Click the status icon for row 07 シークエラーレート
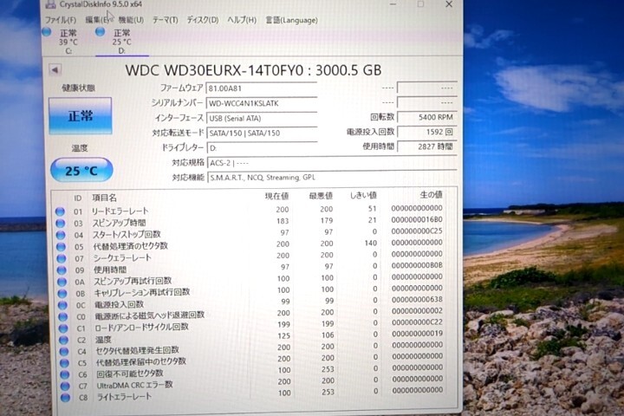Viewport: 624px width, 416px height. [62, 258]
